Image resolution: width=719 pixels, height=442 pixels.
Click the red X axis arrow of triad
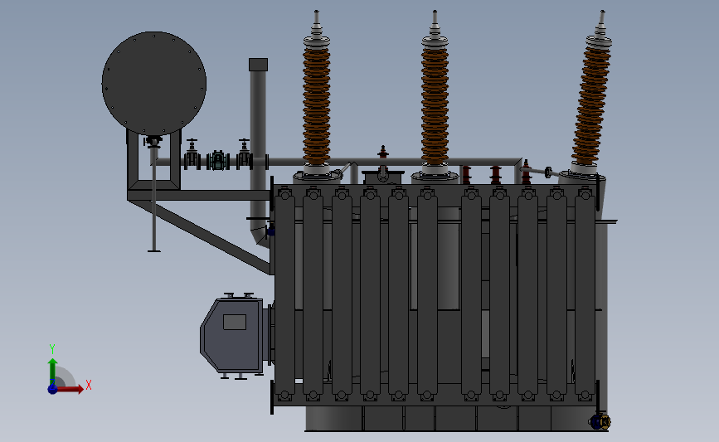(70, 389)
